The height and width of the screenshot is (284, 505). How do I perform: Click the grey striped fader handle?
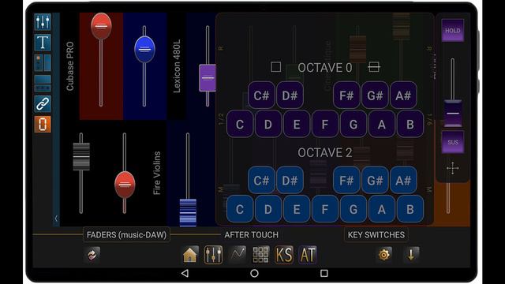[81, 156]
